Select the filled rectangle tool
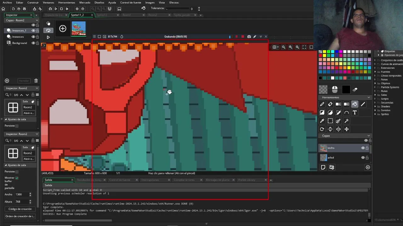The width and height of the screenshot is (403, 226). 322,112
